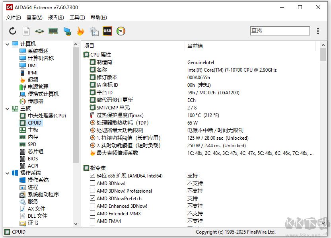Refresh the hardware information display
The image size is (331, 238).
12,31
